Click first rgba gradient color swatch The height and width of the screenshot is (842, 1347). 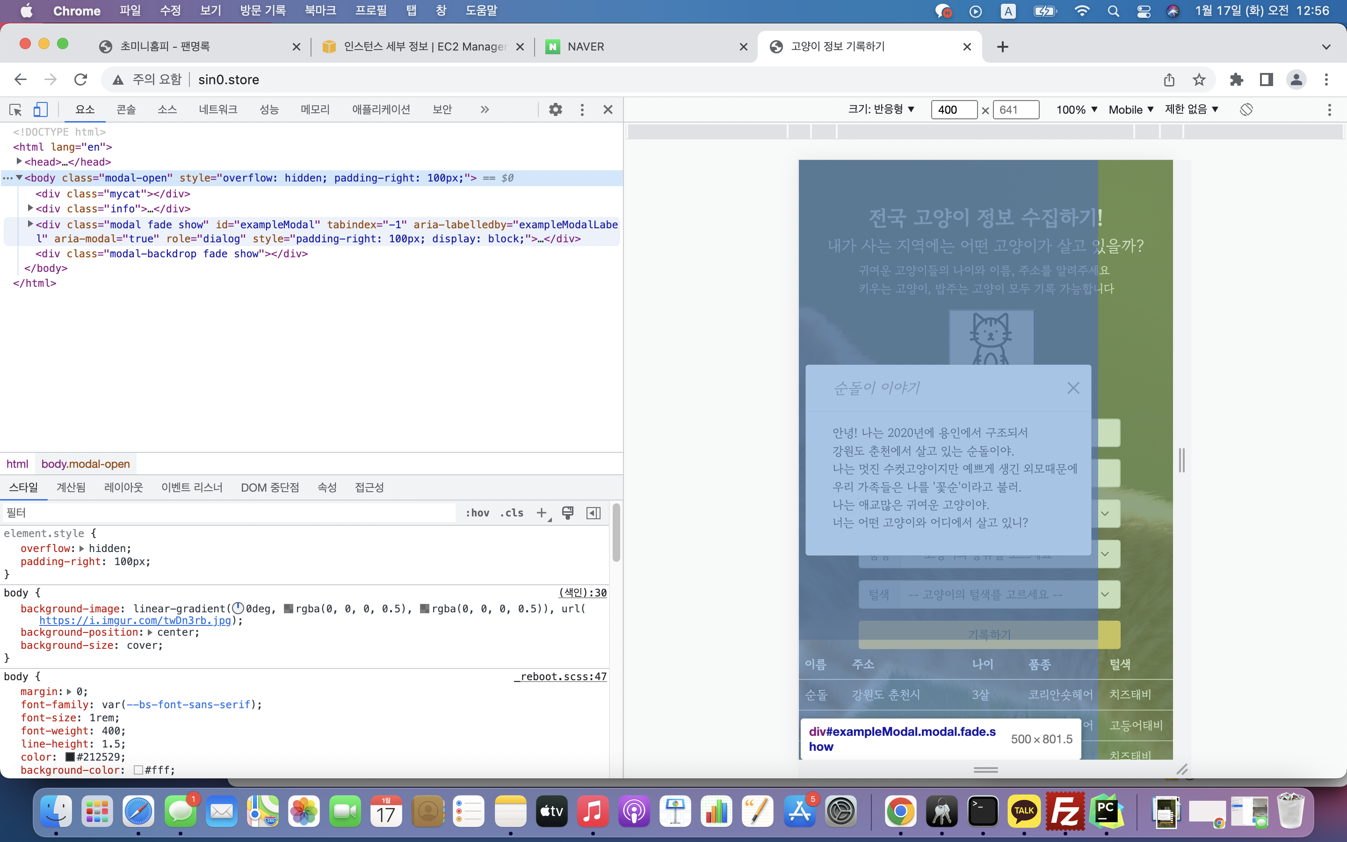click(x=288, y=609)
